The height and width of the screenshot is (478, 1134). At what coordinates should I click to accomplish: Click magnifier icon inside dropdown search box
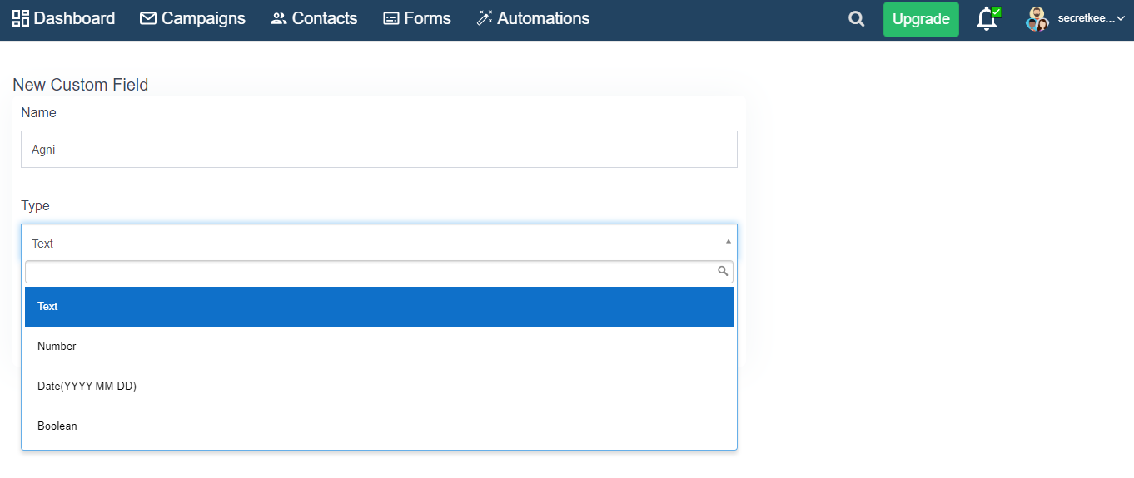(x=723, y=271)
